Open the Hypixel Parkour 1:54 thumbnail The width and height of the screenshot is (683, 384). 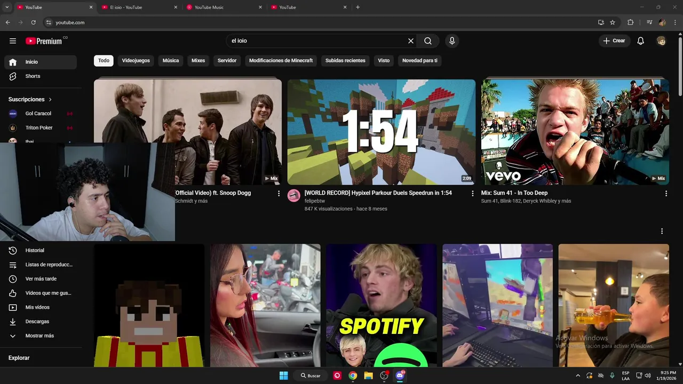[x=382, y=132]
